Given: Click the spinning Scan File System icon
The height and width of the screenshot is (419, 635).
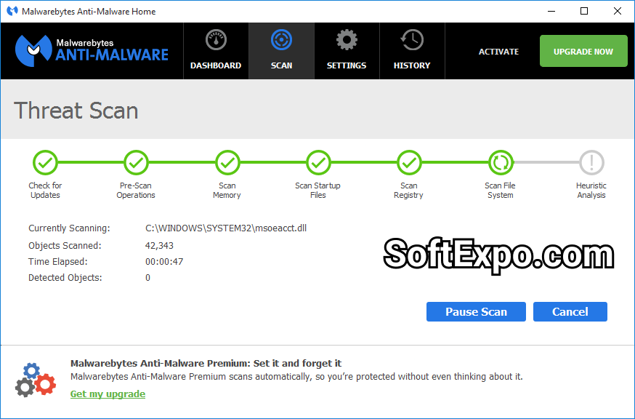Looking at the screenshot, I should 500,163.
